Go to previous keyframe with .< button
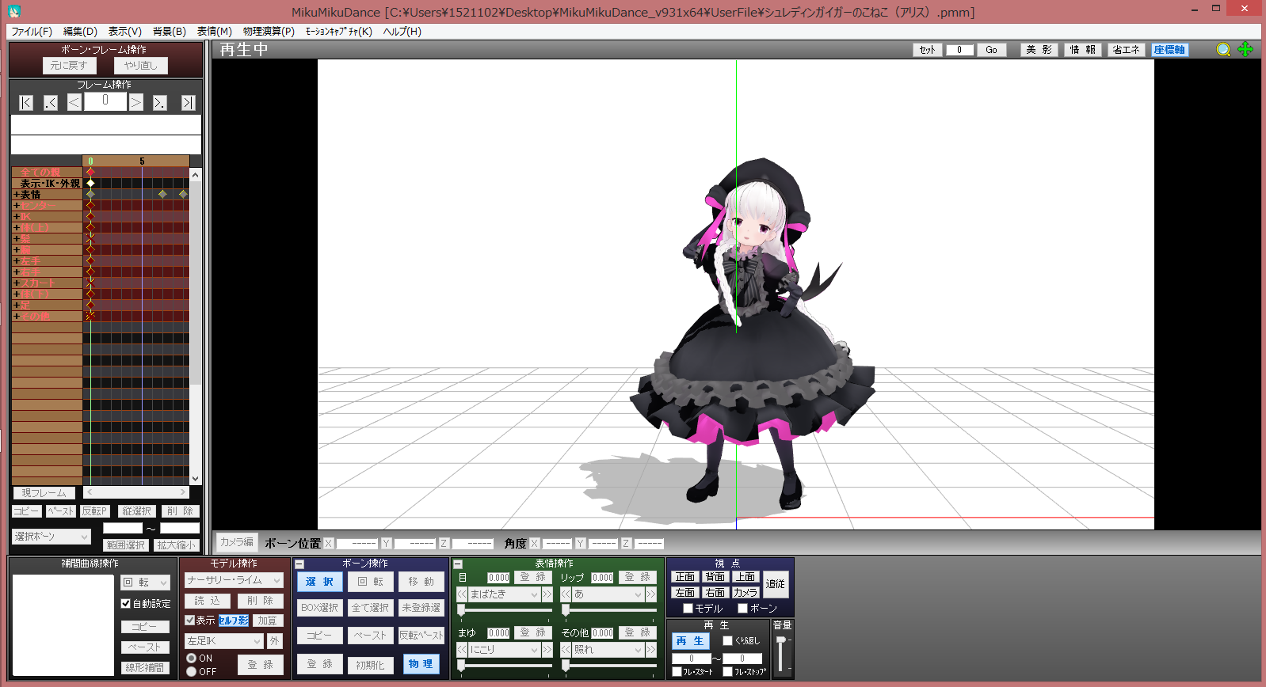Image resolution: width=1266 pixels, height=687 pixels. [51, 102]
